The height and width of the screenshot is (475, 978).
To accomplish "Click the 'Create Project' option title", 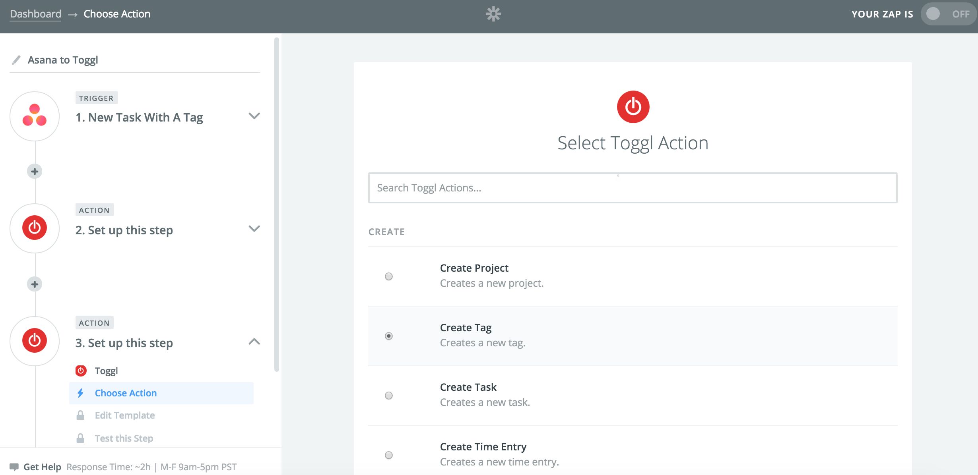I will 474,268.
